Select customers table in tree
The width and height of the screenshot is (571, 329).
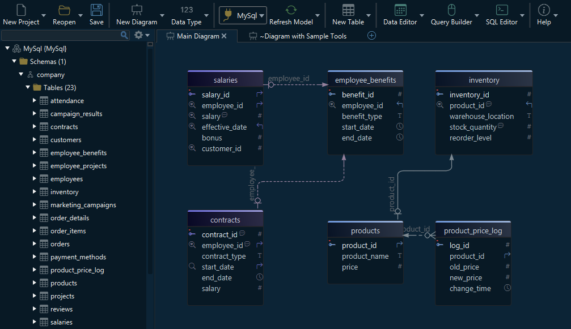pyautogui.click(x=66, y=140)
